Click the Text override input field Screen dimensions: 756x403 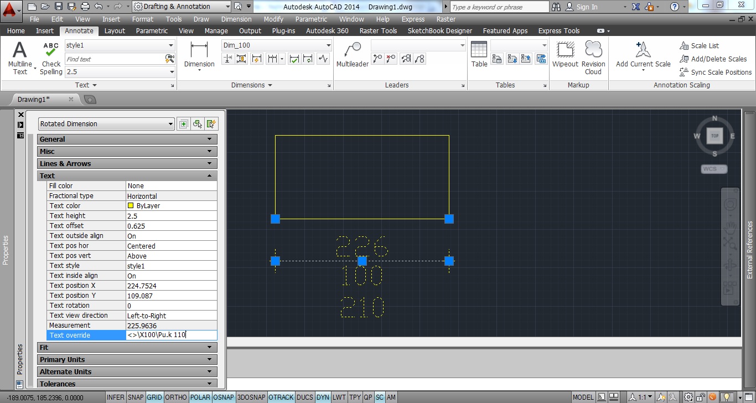click(171, 335)
